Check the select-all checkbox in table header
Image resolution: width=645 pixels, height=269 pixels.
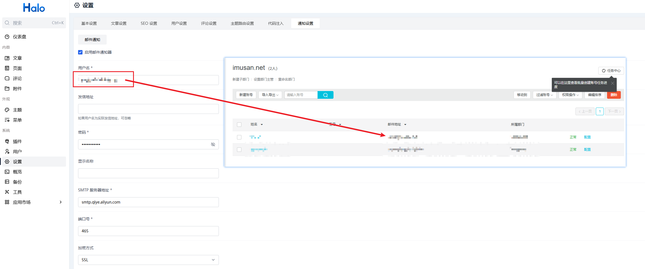point(239,125)
